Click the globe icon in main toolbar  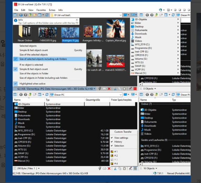[x=160, y=10]
